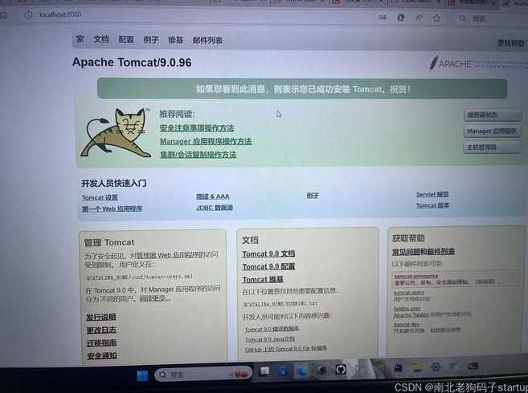The width and height of the screenshot is (528, 393).
Task: Click the Read aloud 'A' icon
Action: (x=419, y=18)
